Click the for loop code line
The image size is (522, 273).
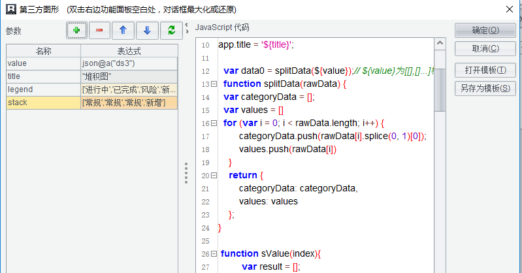pyautogui.click(x=304, y=123)
